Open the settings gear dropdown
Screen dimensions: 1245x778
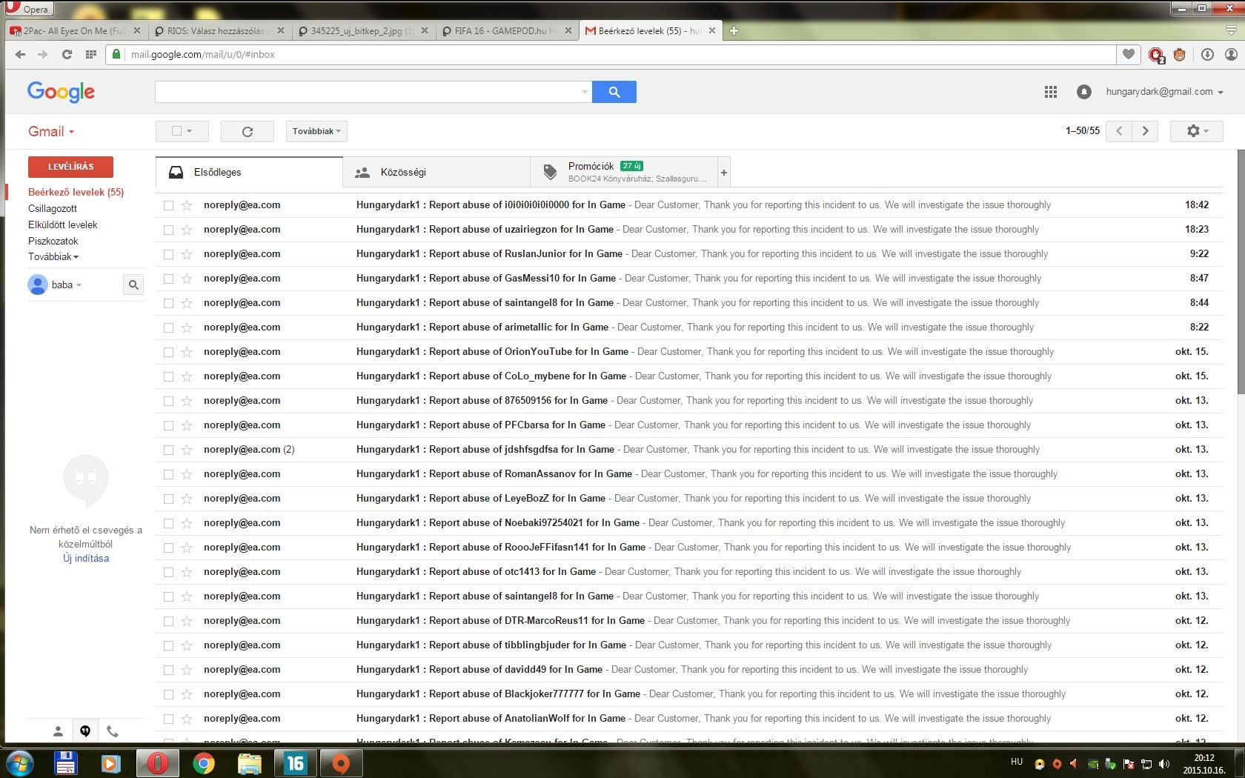pos(1197,131)
